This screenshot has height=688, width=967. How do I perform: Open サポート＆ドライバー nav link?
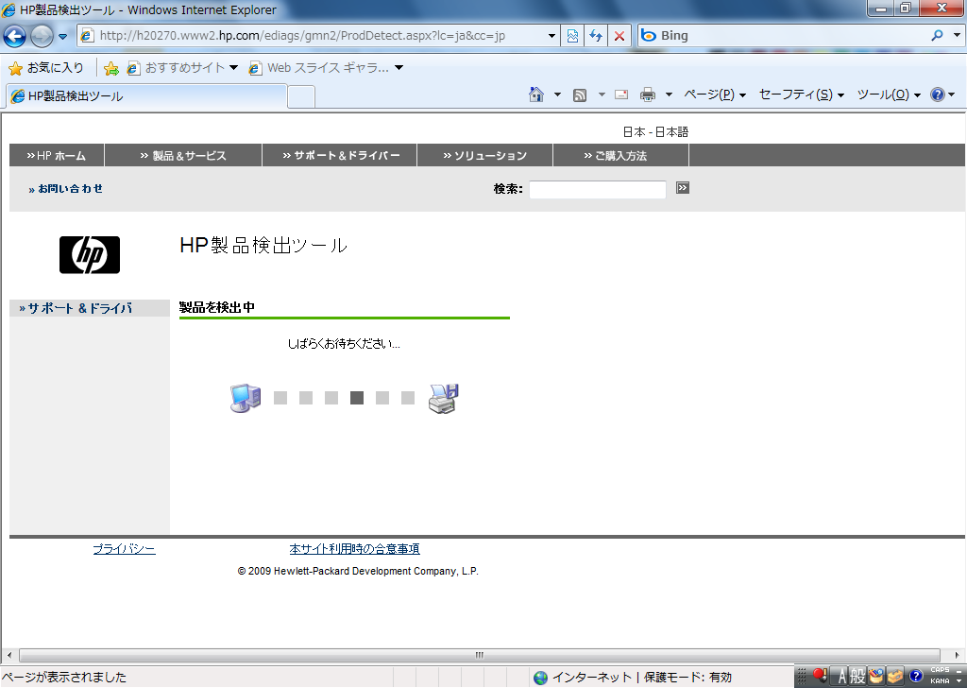(x=340, y=156)
